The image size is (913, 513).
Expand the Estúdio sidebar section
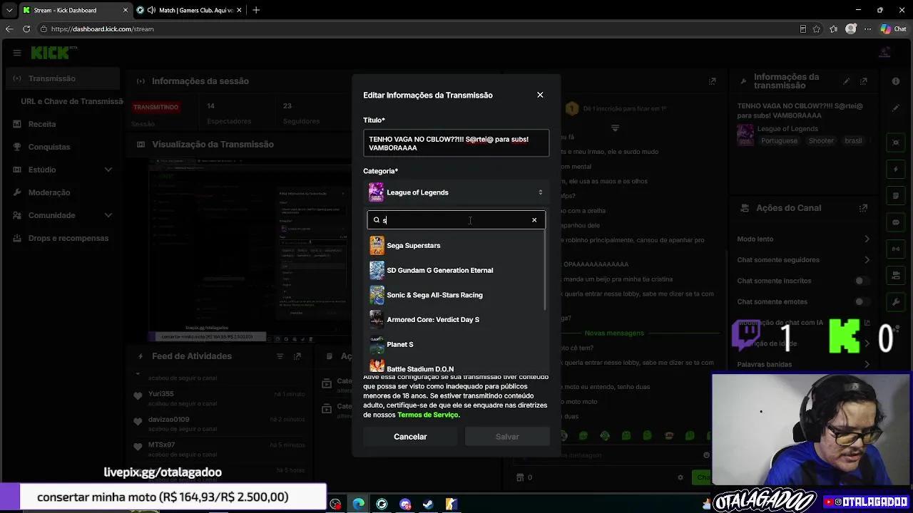click(63, 170)
